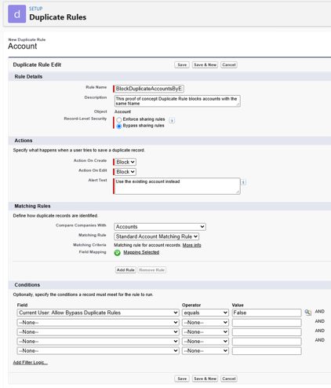
Task: Open Compare Companies With Accounts dropdown
Action: [160, 227]
